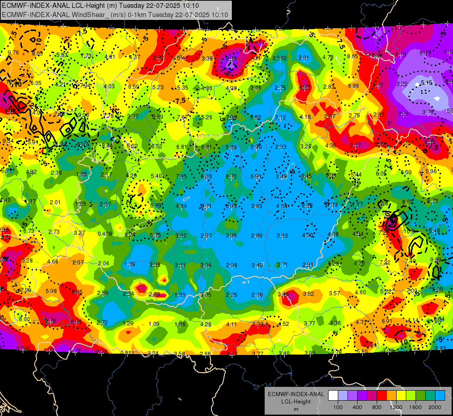453x416 pixels.
Task: Click the magenta swatch in the legend
Action: tap(372, 396)
